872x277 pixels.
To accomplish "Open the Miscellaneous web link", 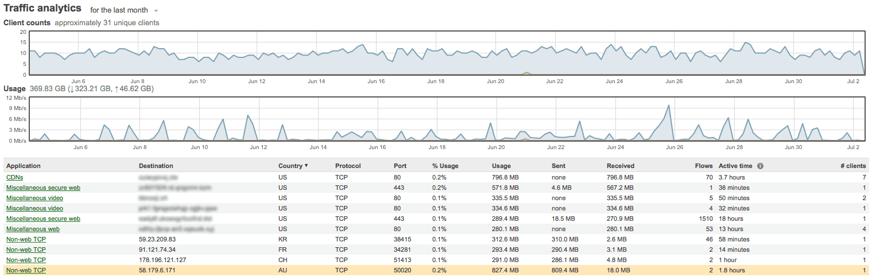I will pos(33,229).
